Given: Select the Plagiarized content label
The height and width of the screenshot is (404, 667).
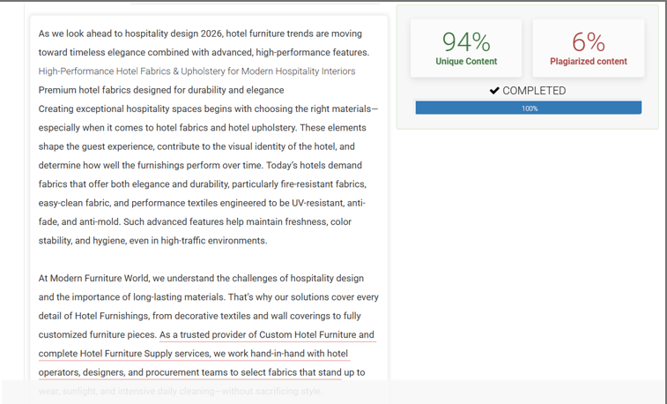Looking at the screenshot, I should 589,62.
